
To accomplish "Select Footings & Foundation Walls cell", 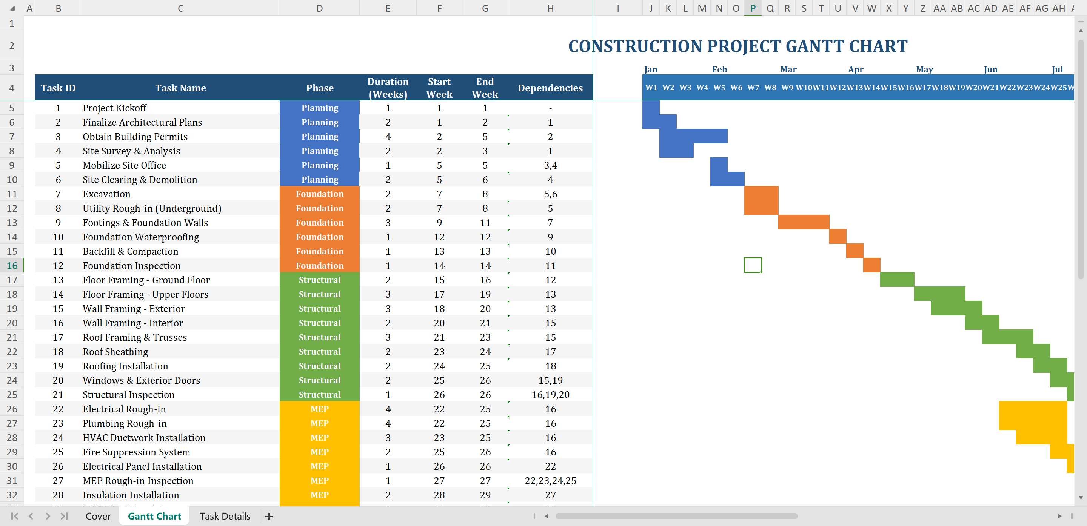I will coord(180,222).
